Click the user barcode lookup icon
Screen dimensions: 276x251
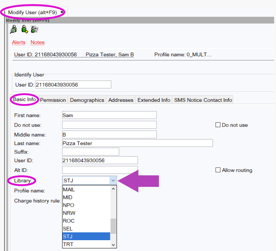coord(34,29)
